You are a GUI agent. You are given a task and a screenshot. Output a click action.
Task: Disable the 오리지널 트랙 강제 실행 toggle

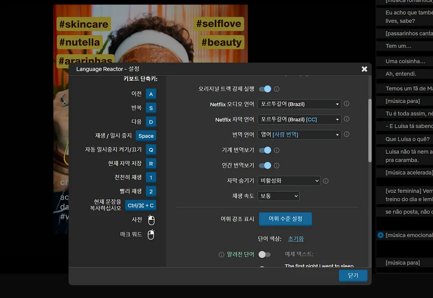(x=265, y=89)
